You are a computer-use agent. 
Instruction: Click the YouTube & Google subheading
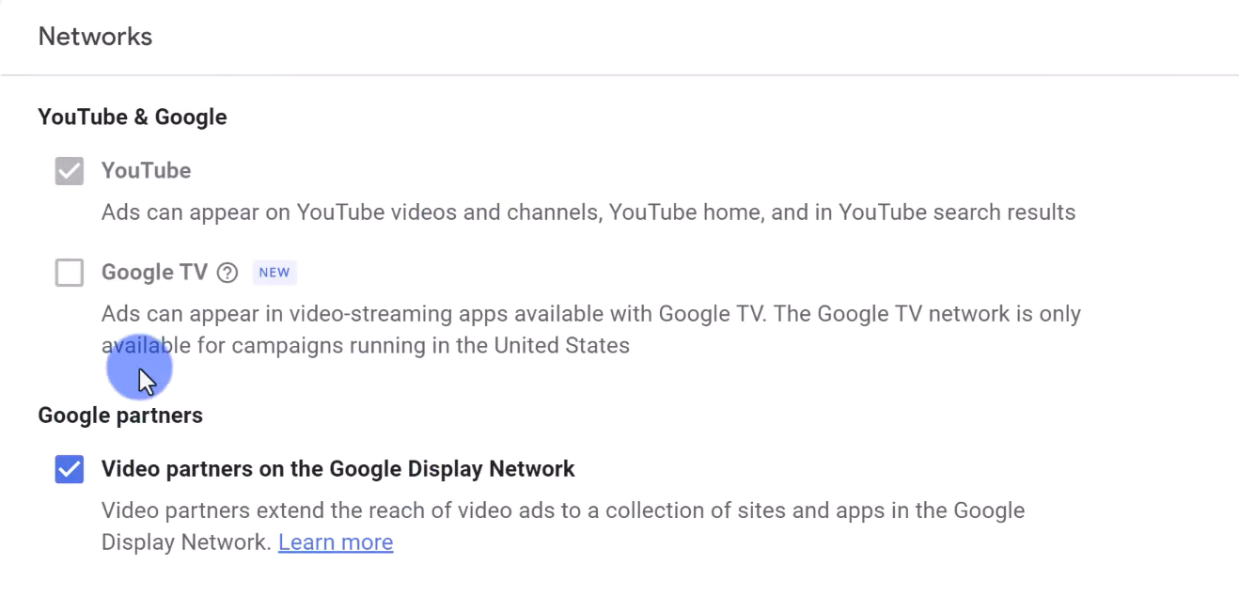coord(133,118)
